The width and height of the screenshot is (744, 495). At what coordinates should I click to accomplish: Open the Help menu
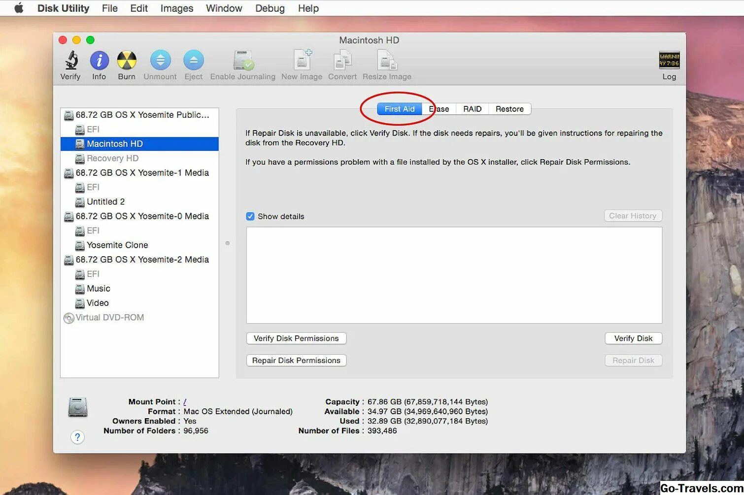[308, 8]
